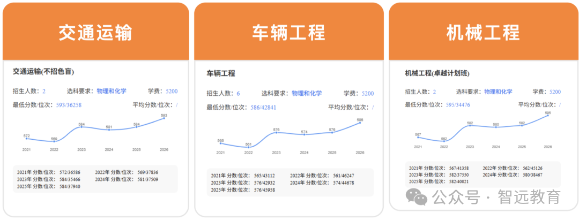The width and height of the screenshot is (579, 220).
Task: Click the lowest score value 593/36258
Action: pyautogui.click(x=69, y=105)
